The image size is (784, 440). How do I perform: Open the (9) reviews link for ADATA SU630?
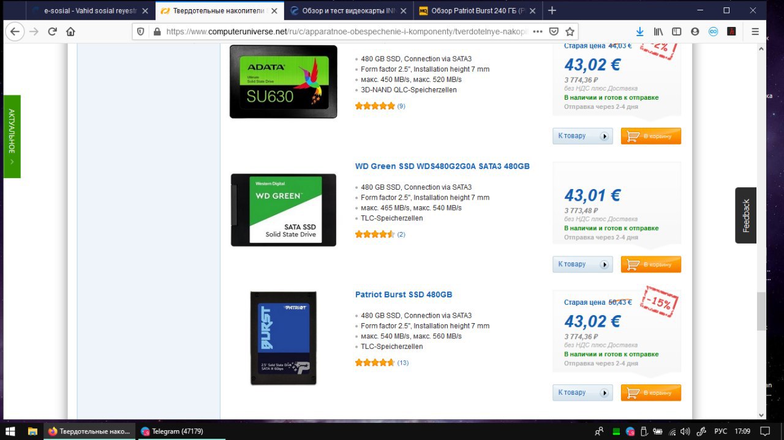pyautogui.click(x=401, y=106)
